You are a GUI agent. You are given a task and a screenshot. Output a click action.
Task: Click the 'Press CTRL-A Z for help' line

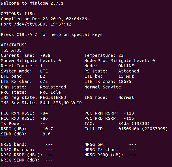coord(52,35)
